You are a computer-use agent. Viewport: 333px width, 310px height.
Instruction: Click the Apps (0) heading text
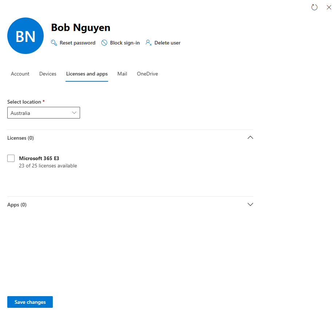click(x=17, y=205)
